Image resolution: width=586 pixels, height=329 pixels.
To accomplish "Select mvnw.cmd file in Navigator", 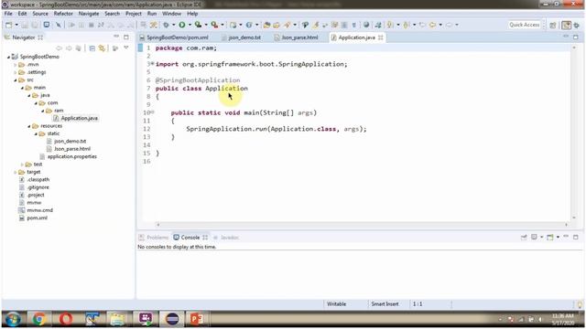I will coord(40,210).
